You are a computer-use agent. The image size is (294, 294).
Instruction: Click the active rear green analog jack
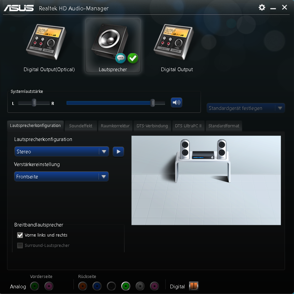[126, 286]
